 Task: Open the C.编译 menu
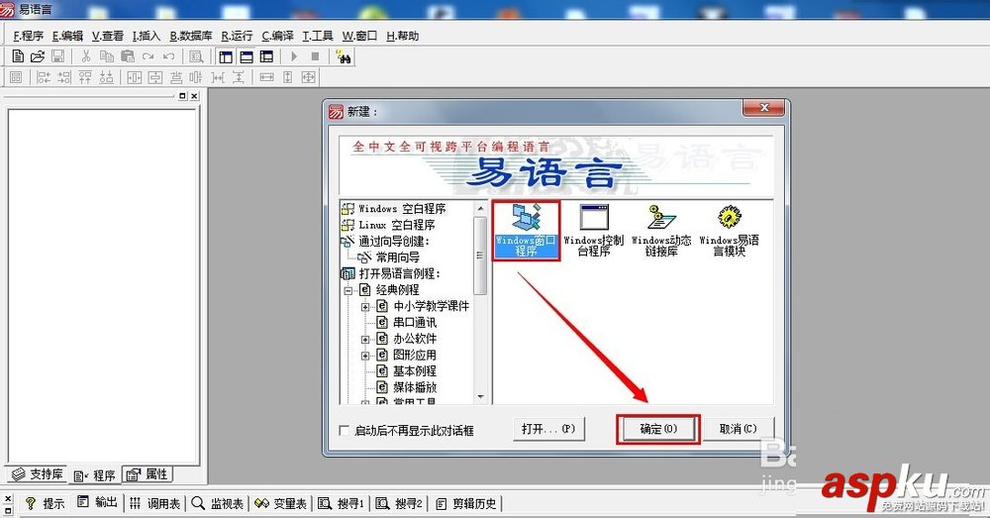point(278,36)
